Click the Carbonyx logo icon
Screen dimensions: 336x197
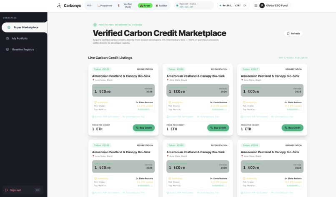pos(59,5)
